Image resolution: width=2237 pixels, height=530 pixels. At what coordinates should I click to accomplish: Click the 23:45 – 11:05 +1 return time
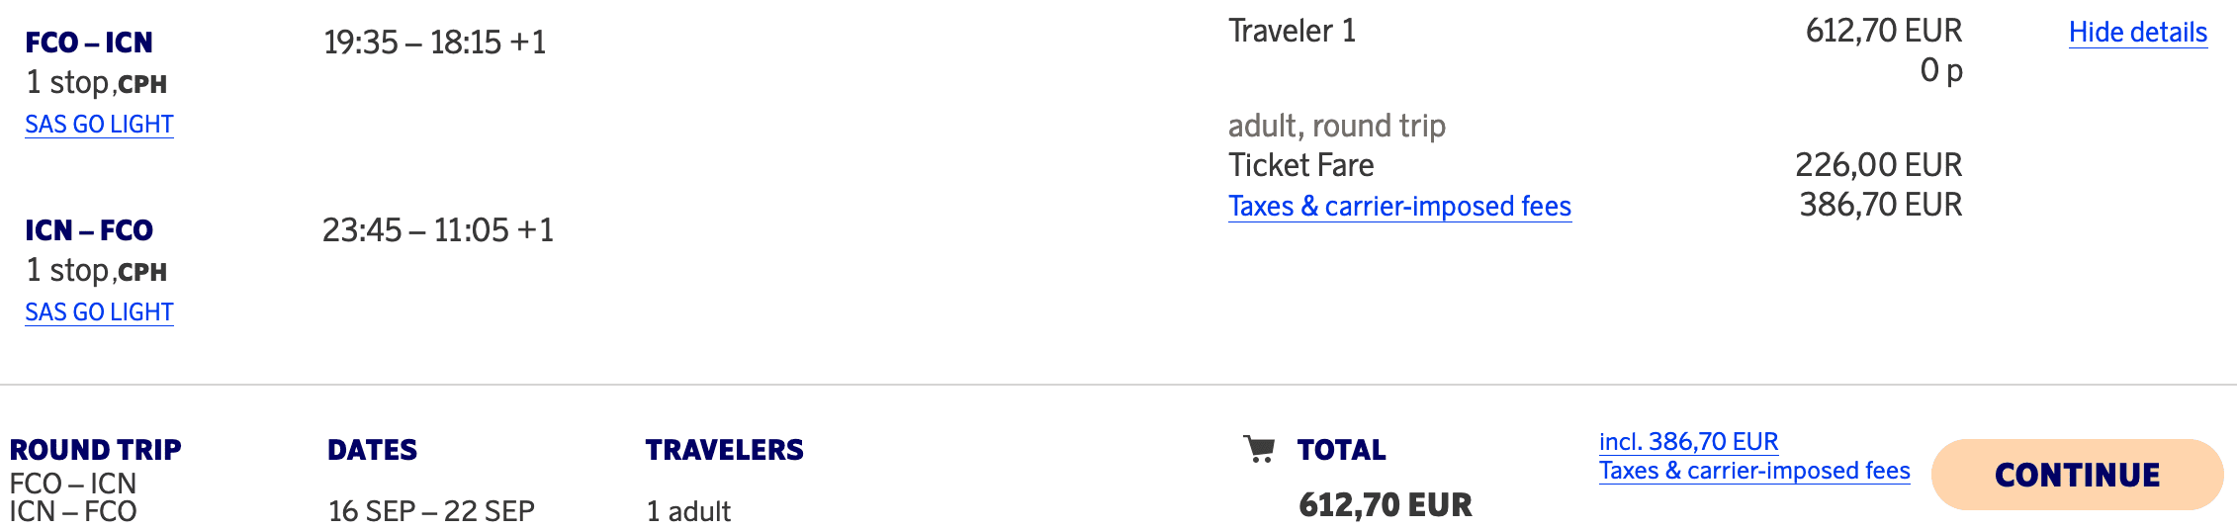tap(438, 230)
